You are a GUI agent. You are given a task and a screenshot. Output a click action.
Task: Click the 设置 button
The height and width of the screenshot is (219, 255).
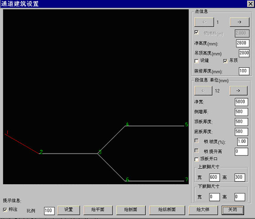pyautogui.click(x=69, y=210)
